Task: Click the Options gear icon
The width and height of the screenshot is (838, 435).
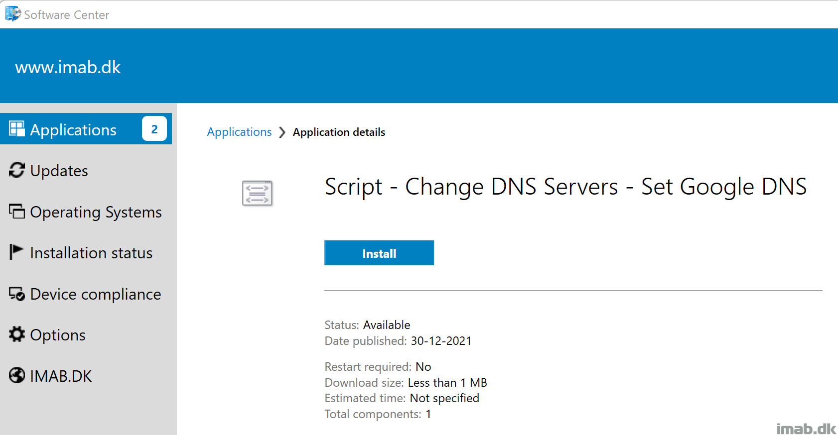Action: [x=17, y=334]
